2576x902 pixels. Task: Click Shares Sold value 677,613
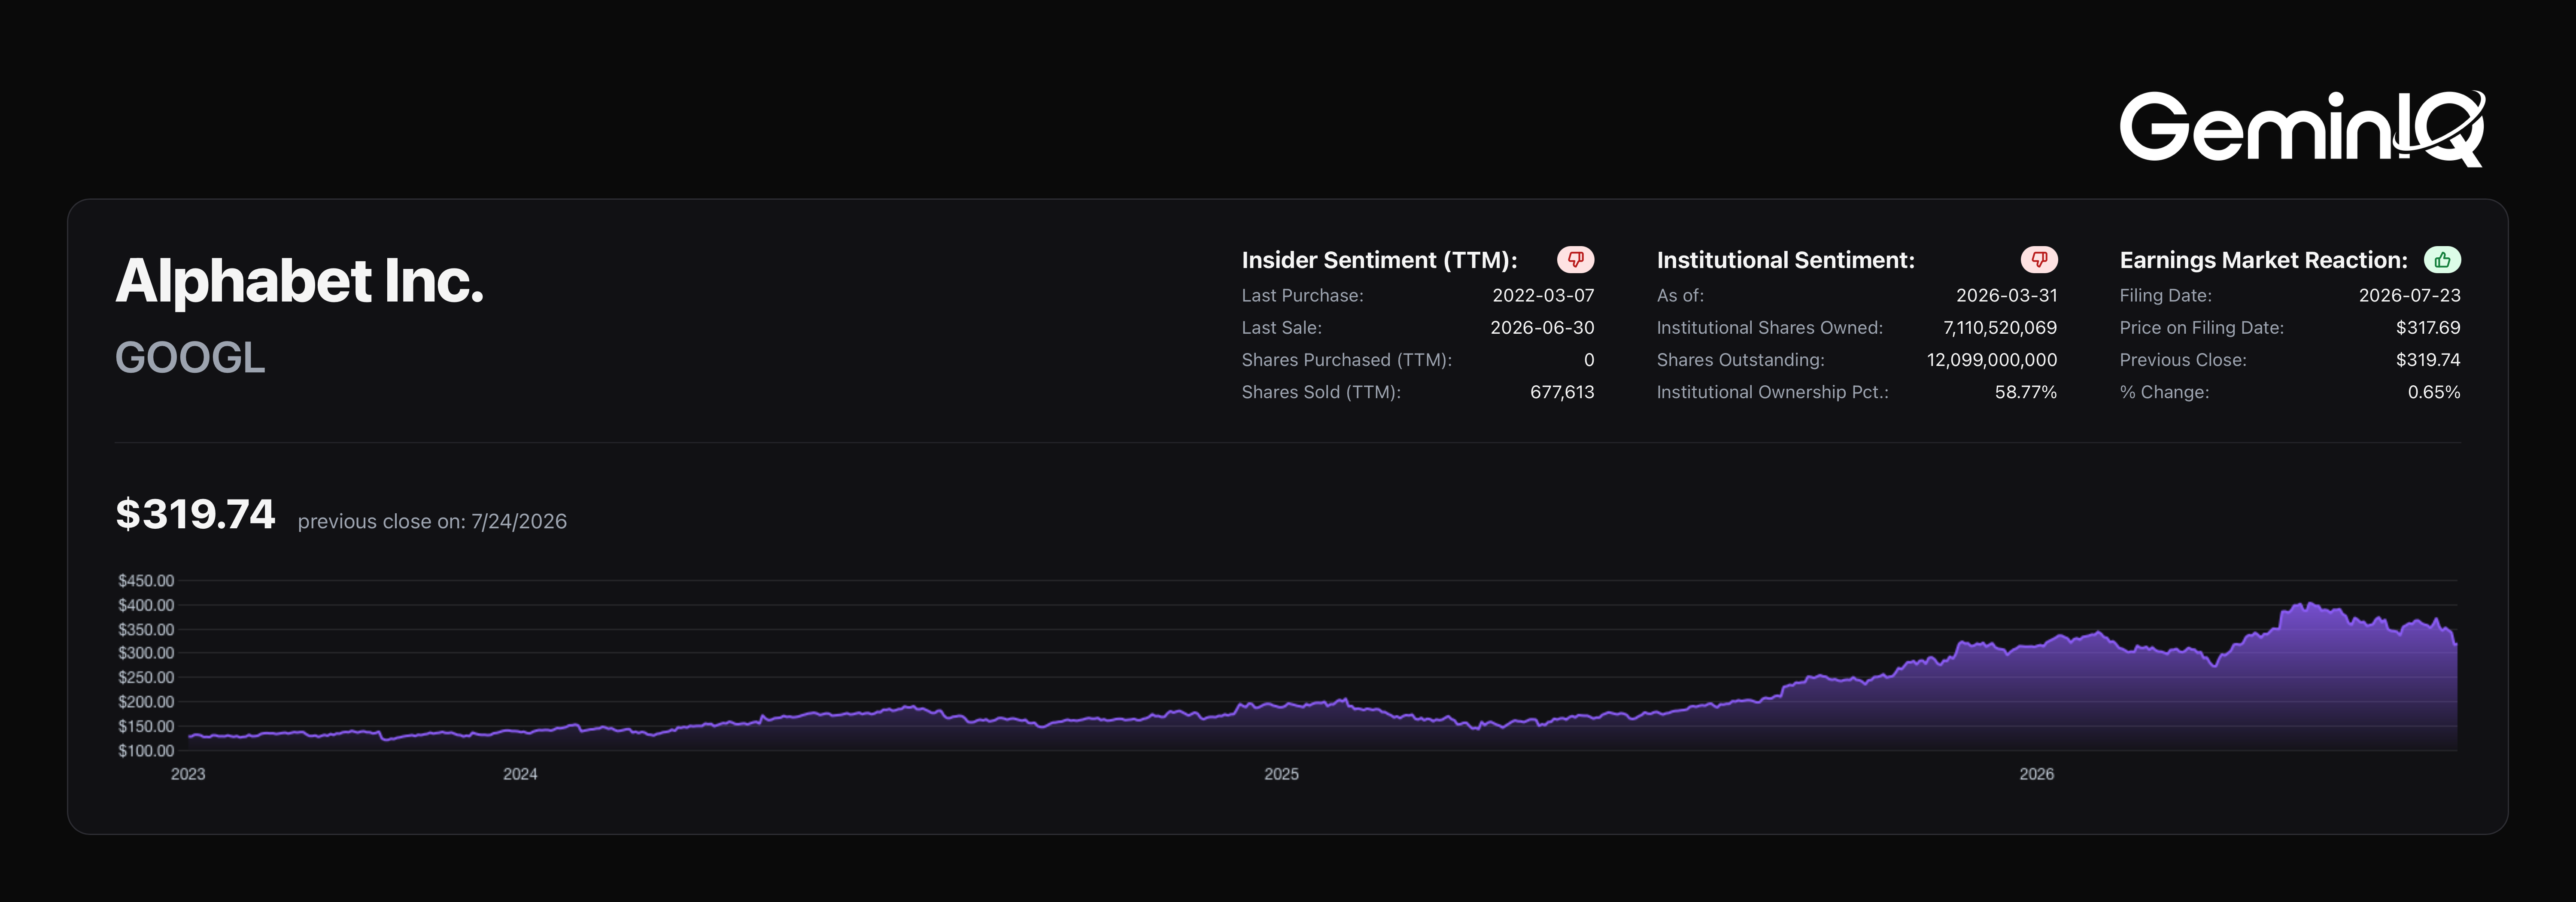click(x=1562, y=392)
